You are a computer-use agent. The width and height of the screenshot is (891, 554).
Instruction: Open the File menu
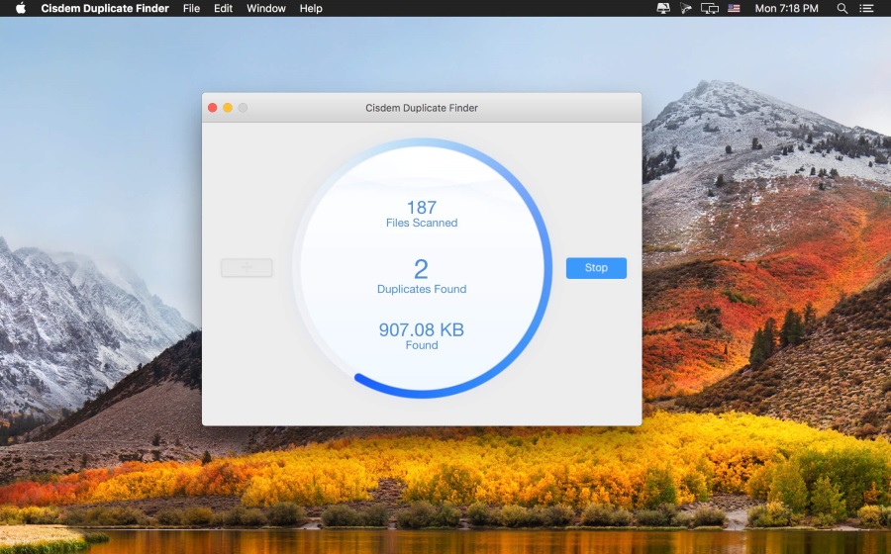pyautogui.click(x=191, y=8)
